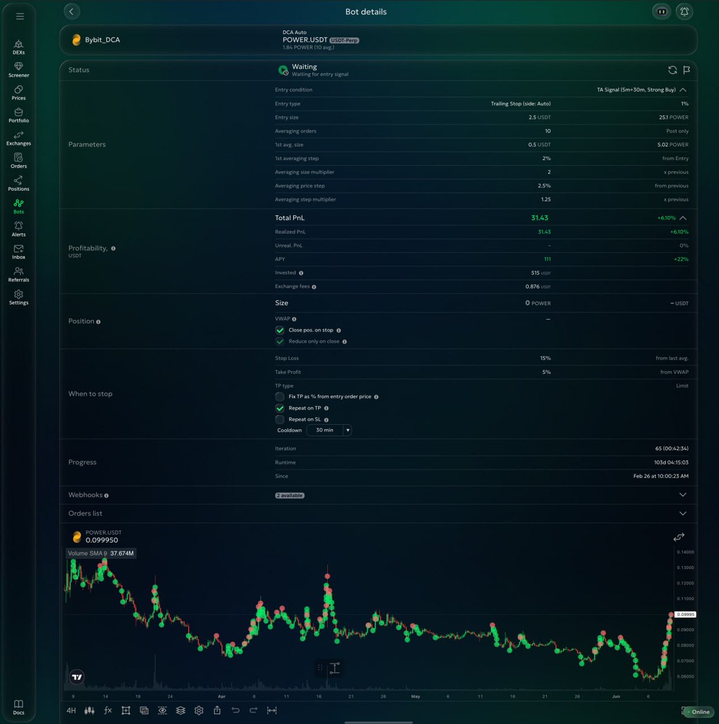Open chart indicators fx menu

108,711
